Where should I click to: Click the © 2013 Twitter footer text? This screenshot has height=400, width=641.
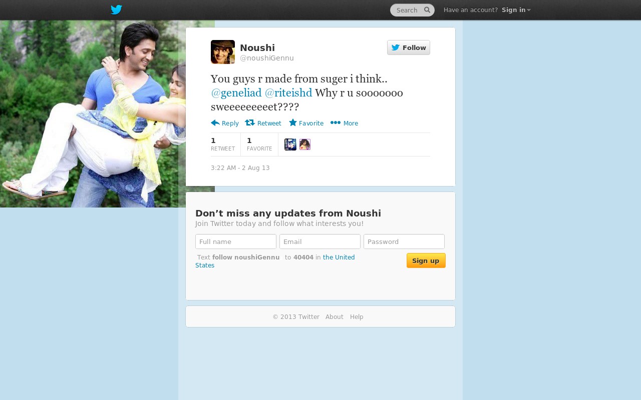[296, 317]
